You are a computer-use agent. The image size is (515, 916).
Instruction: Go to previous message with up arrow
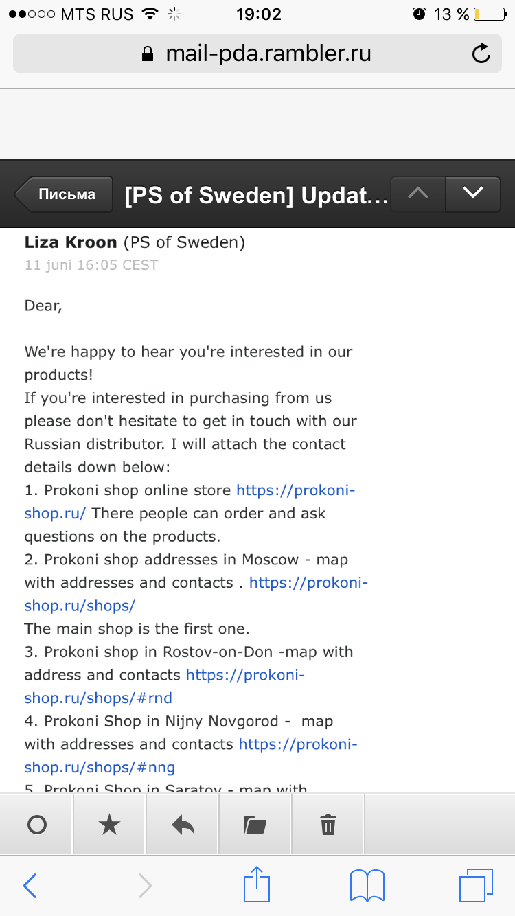point(417,194)
